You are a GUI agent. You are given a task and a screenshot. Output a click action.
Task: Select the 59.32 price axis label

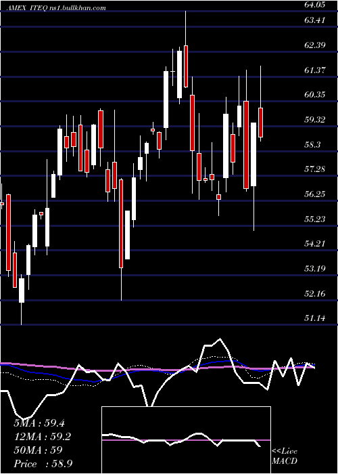(x=314, y=120)
